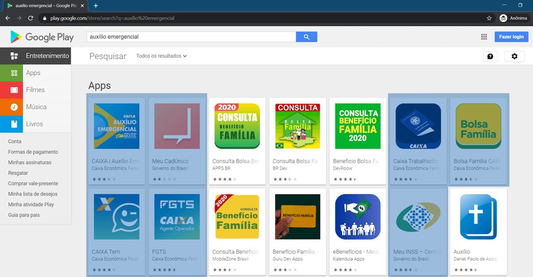The height and width of the screenshot is (277, 533).
Task: Open Formas de pagamento
Action: click(x=33, y=152)
